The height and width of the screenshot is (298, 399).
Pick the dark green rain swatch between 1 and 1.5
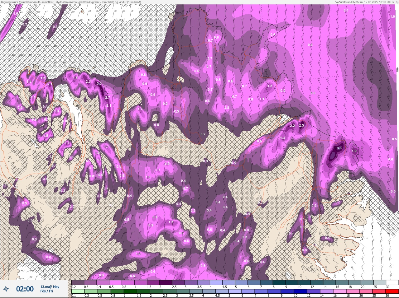click(x=130, y=291)
